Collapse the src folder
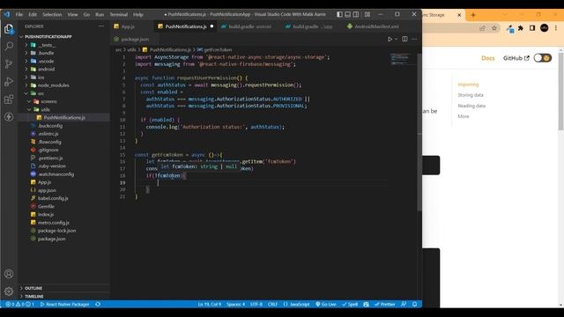 (41, 93)
